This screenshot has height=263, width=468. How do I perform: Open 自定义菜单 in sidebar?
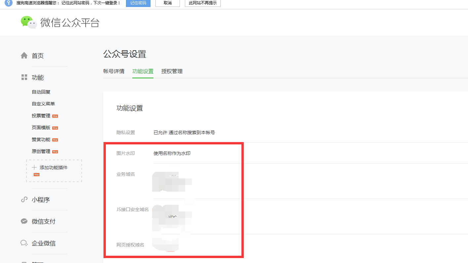coord(43,104)
